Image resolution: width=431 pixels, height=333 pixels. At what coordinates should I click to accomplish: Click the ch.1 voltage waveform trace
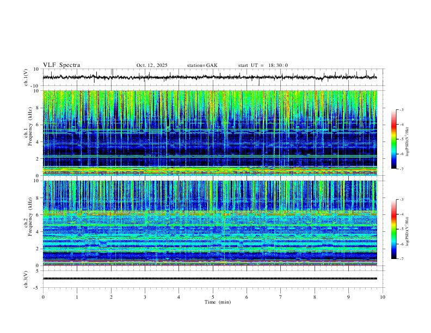[210, 77]
